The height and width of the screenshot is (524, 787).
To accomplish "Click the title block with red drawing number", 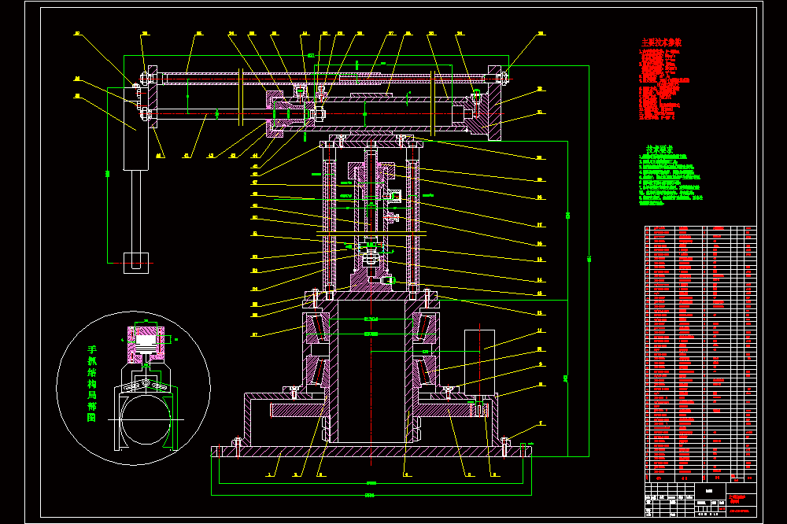I will (700, 500).
